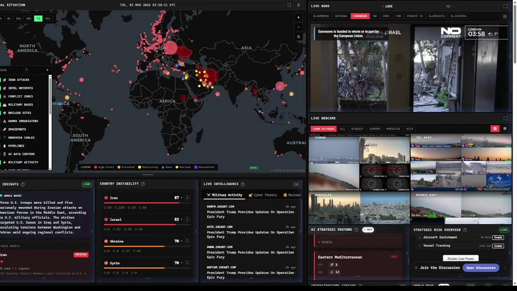The width and height of the screenshot is (517, 291).
Task: Click the Open Discussion button
Action: tap(481, 268)
